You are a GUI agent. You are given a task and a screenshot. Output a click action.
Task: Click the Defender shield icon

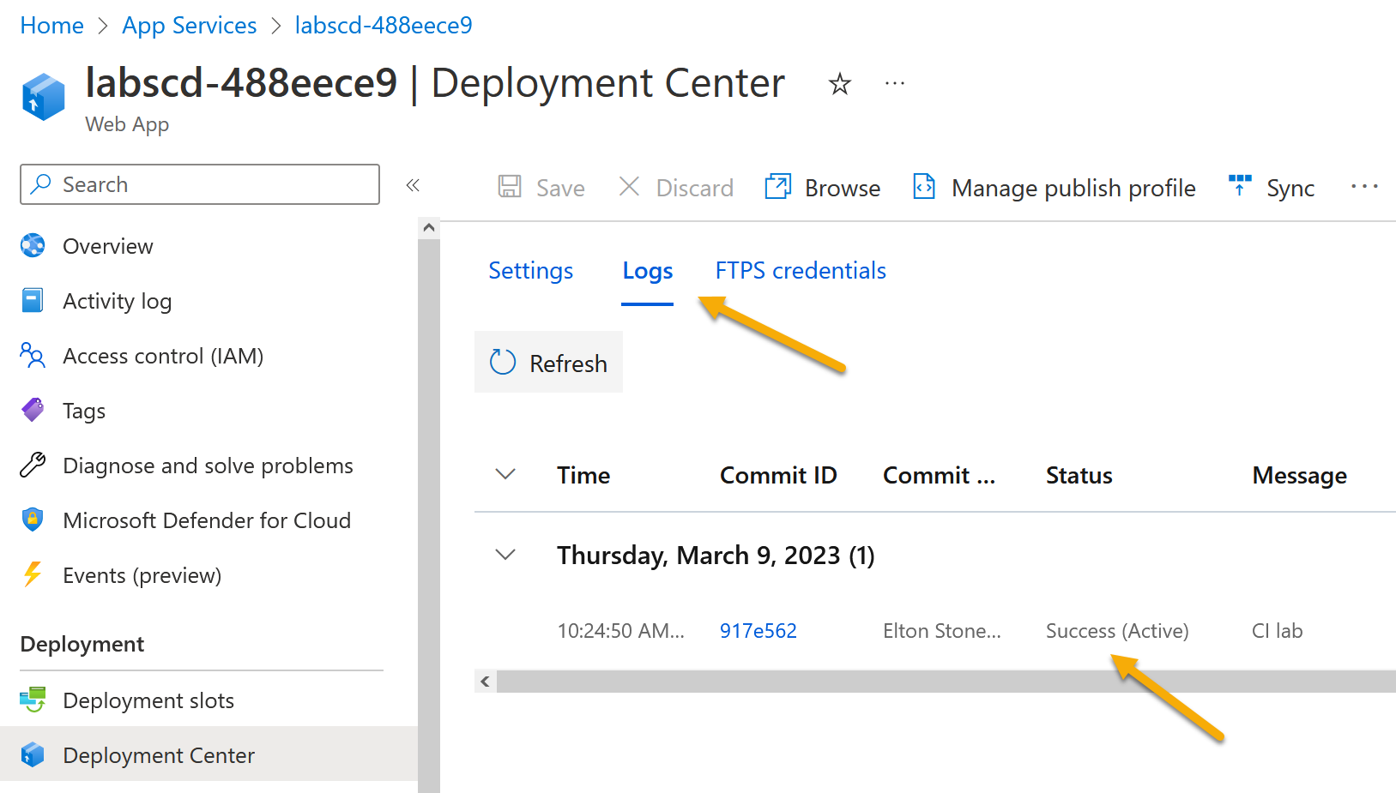[33, 520]
